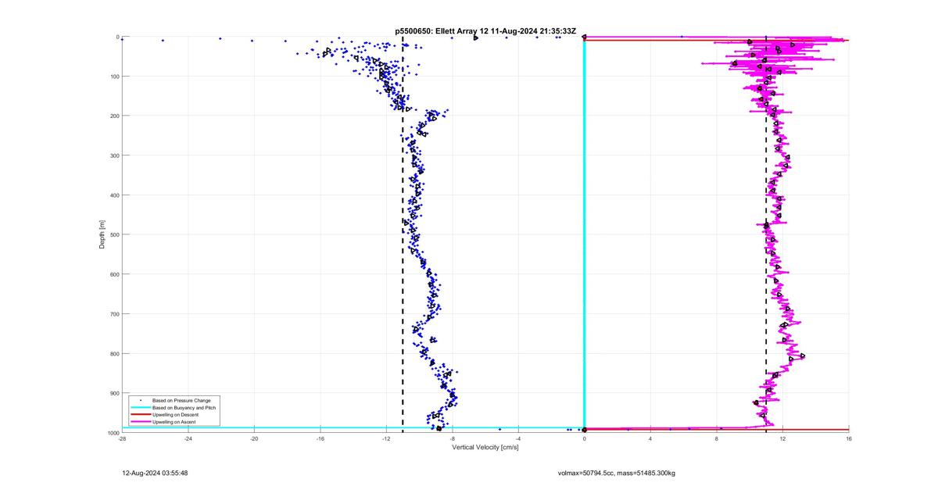The image size is (938, 486).
Task: Click the -16 velocity tick label
Action: point(320,438)
